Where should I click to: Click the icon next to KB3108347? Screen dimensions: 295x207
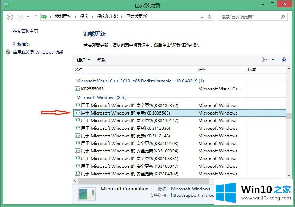click(78, 166)
